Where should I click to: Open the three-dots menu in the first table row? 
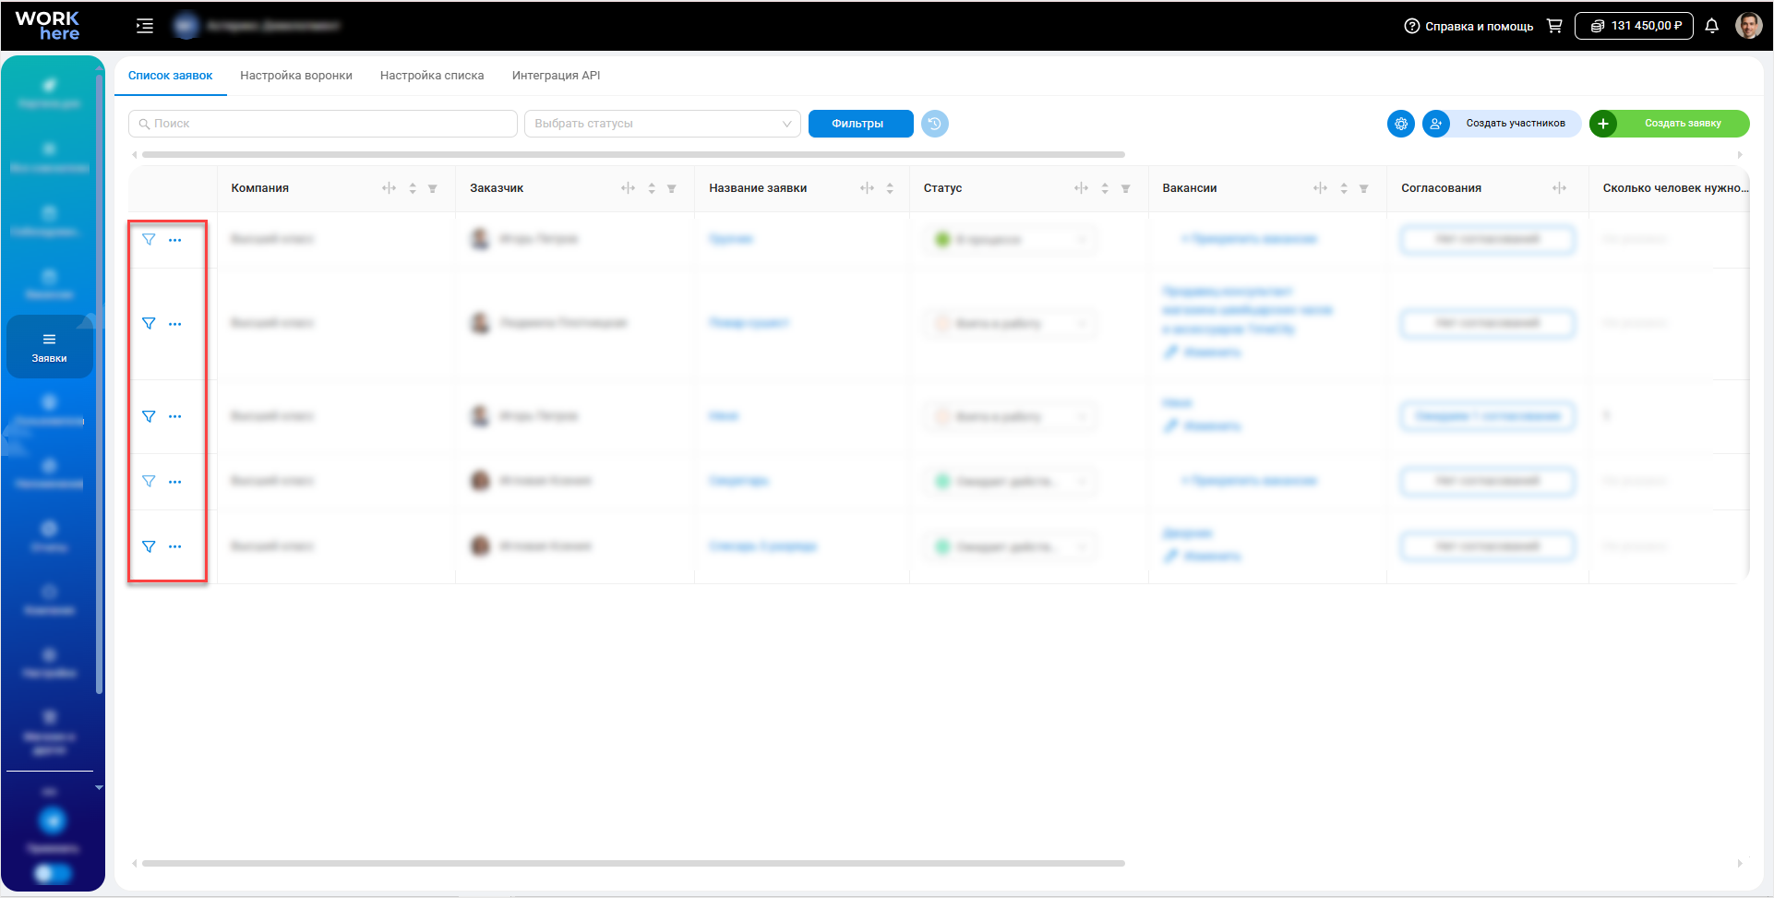(x=175, y=240)
